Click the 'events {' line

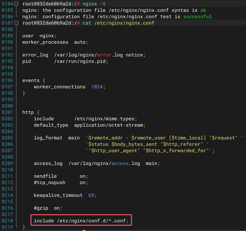click(34, 80)
